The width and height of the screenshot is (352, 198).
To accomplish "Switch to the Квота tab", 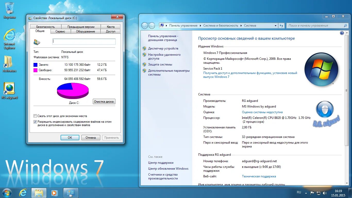I will tap(111, 27).
